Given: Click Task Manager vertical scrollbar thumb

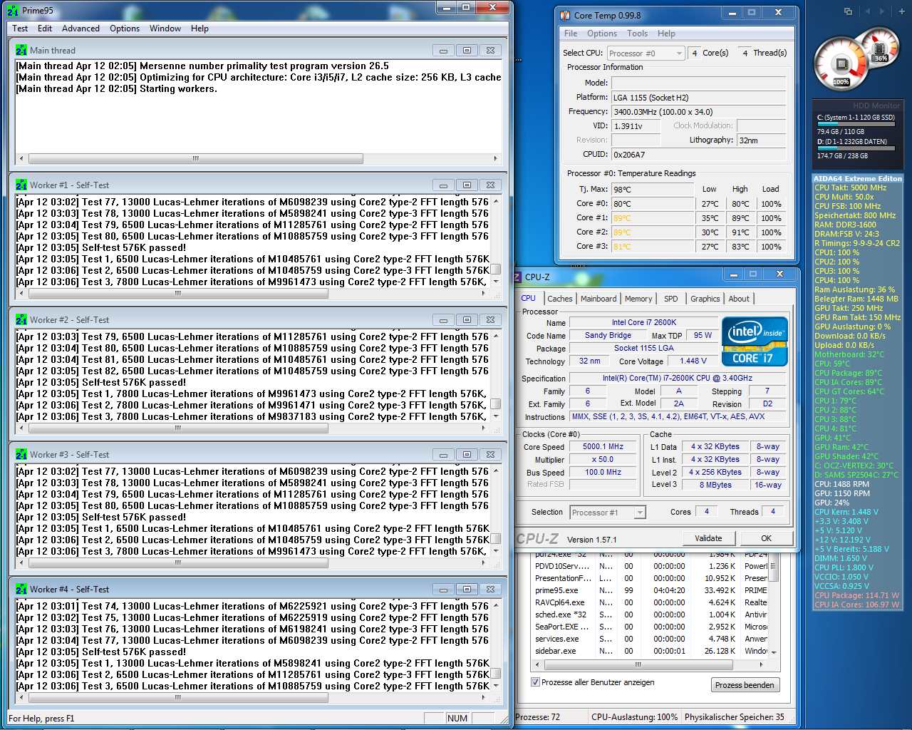Looking at the screenshot, I should tap(773, 566).
